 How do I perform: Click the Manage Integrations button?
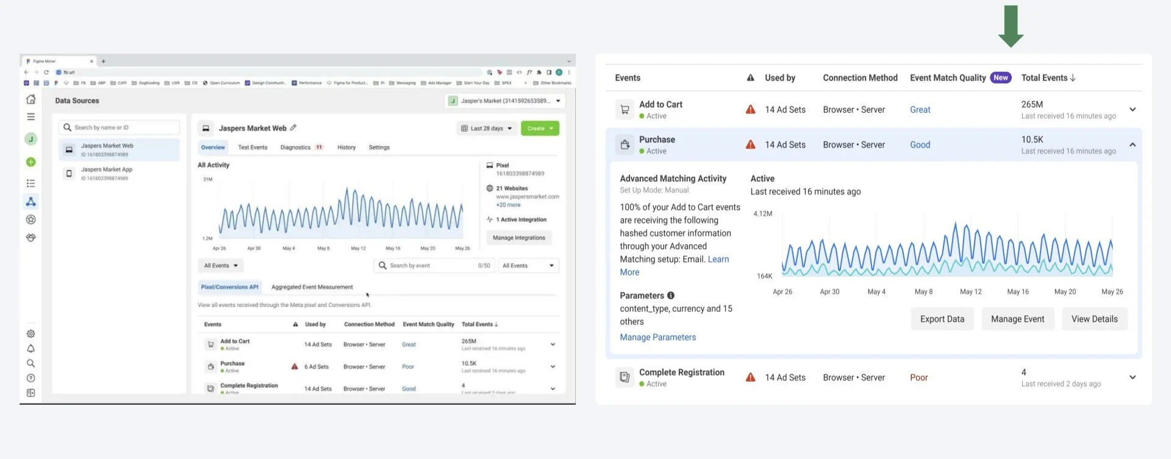pyautogui.click(x=519, y=238)
